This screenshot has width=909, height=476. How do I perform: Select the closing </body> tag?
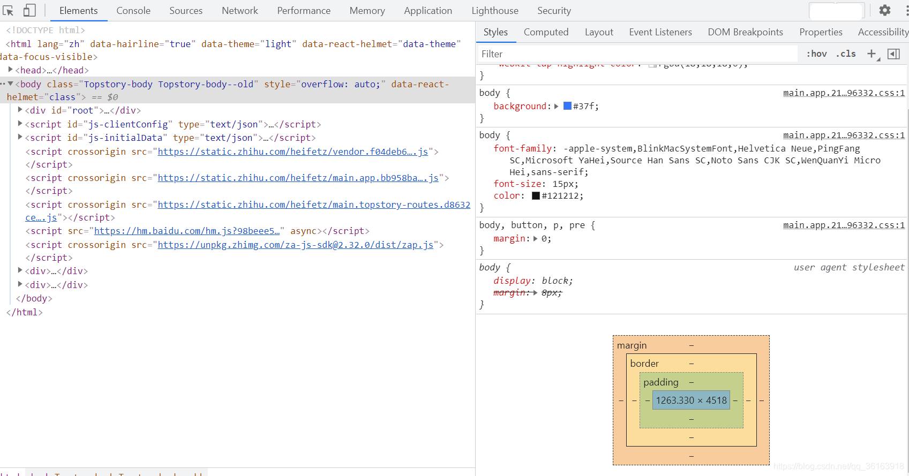(x=34, y=298)
